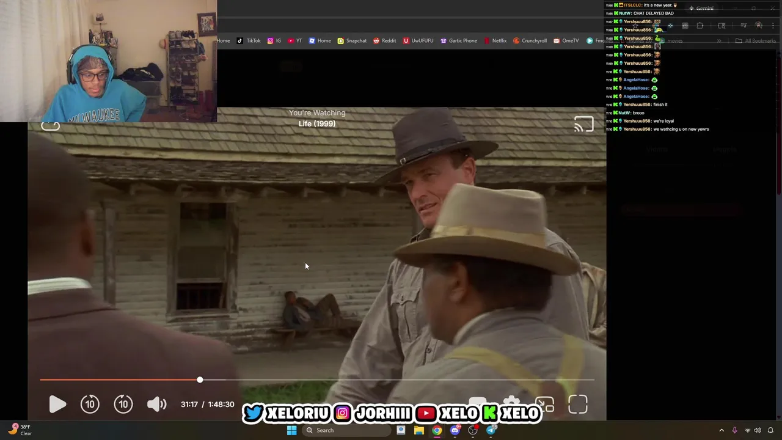Open the Reddit bookmark
Screen dimensions: 782x440
(385, 41)
